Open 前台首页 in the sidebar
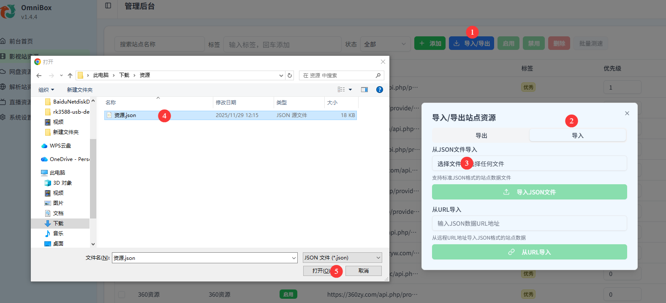This screenshot has width=666, height=303. (x=21, y=41)
